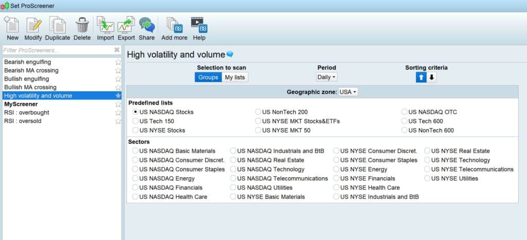Select the ascending sort arrow button
Image resolution: width=527 pixels, height=240 pixels.
421,77
